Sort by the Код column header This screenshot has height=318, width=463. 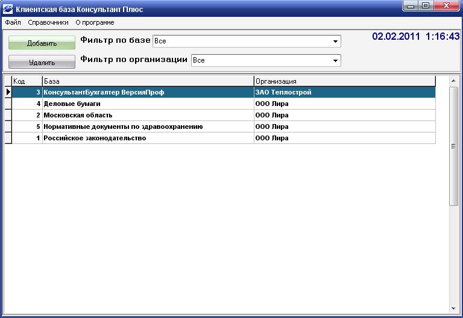pyautogui.click(x=27, y=81)
